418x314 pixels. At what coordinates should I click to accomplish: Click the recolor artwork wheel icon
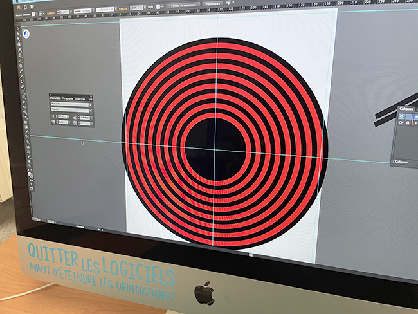click(41, 14)
